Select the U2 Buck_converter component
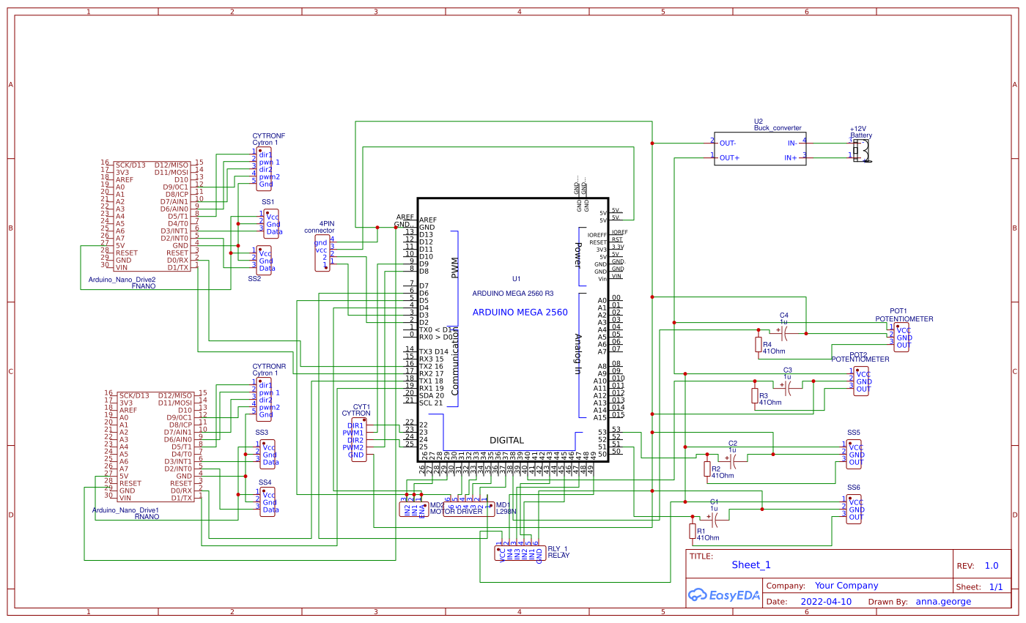 (760, 150)
